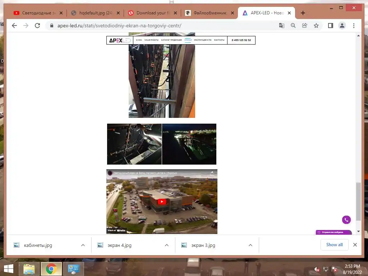Viewport: 368px width, 276px height.
Task: Open the Chrome three-dot menu
Action: (x=354, y=26)
